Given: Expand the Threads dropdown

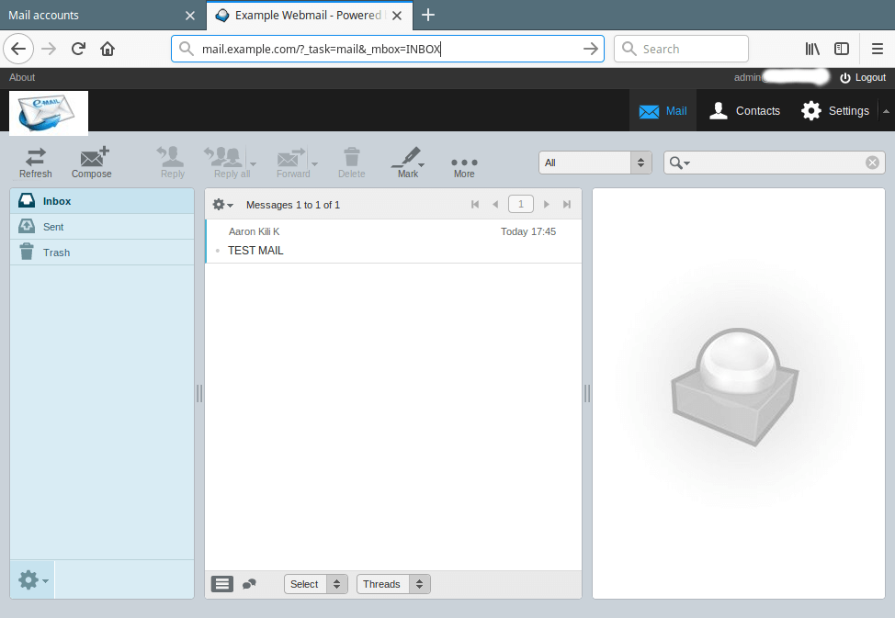Looking at the screenshot, I should (x=393, y=584).
